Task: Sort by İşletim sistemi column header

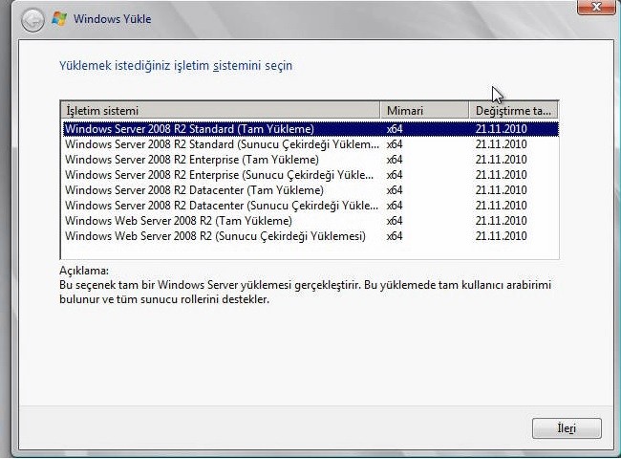Action: [x=220, y=111]
